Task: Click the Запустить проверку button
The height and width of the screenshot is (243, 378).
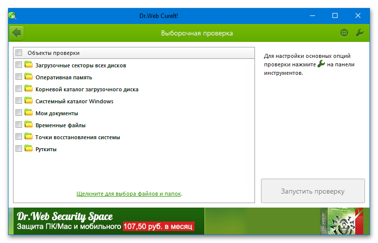Action: click(312, 191)
